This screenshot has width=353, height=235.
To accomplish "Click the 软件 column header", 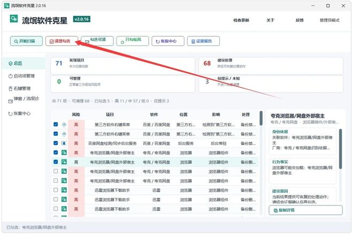I will click(154, 115).
